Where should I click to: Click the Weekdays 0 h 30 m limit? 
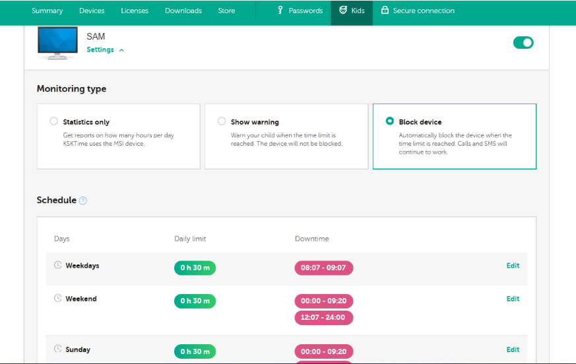pos(195,268)
